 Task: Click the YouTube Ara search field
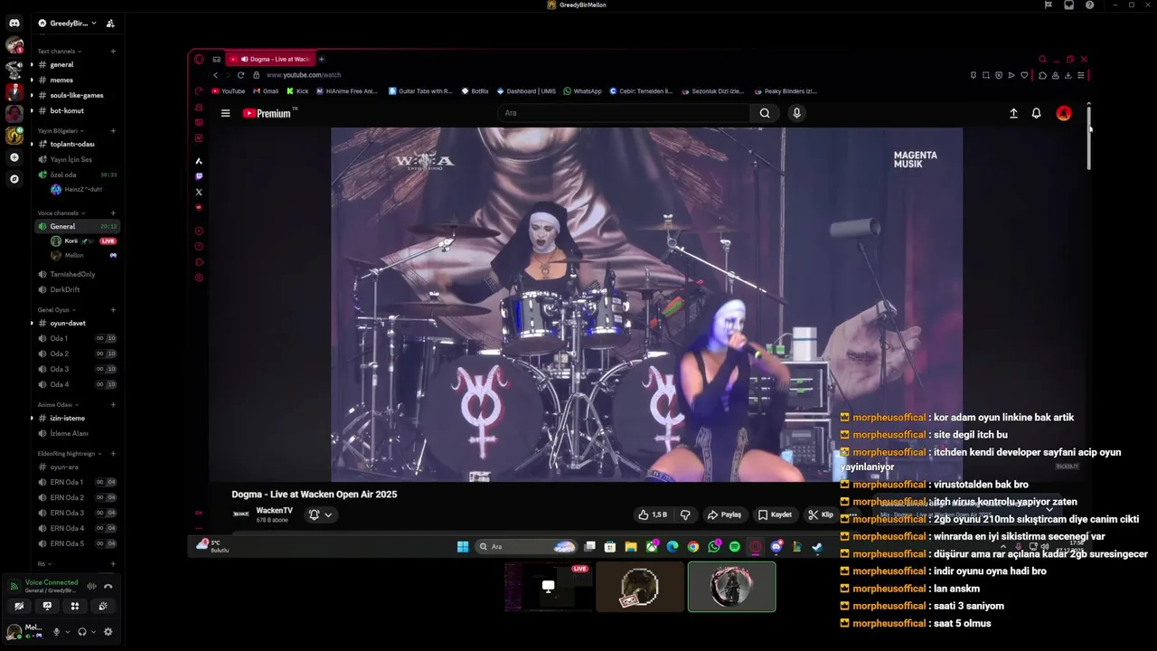(x=624, y=113)
